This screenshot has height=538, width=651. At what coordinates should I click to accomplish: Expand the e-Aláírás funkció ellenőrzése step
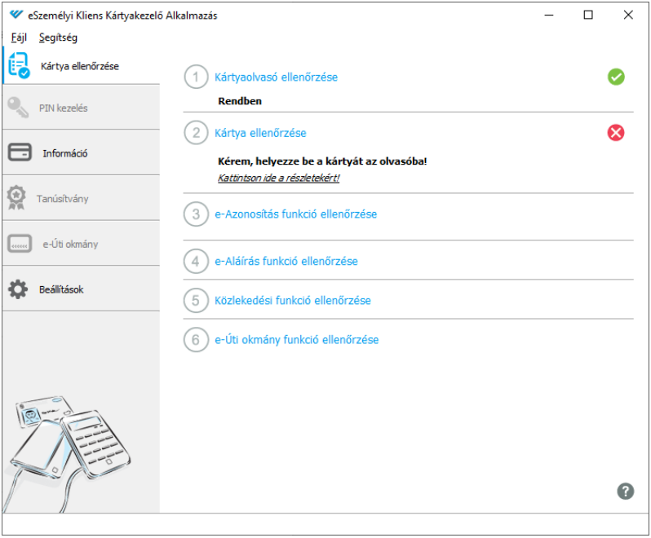point(286,262)
